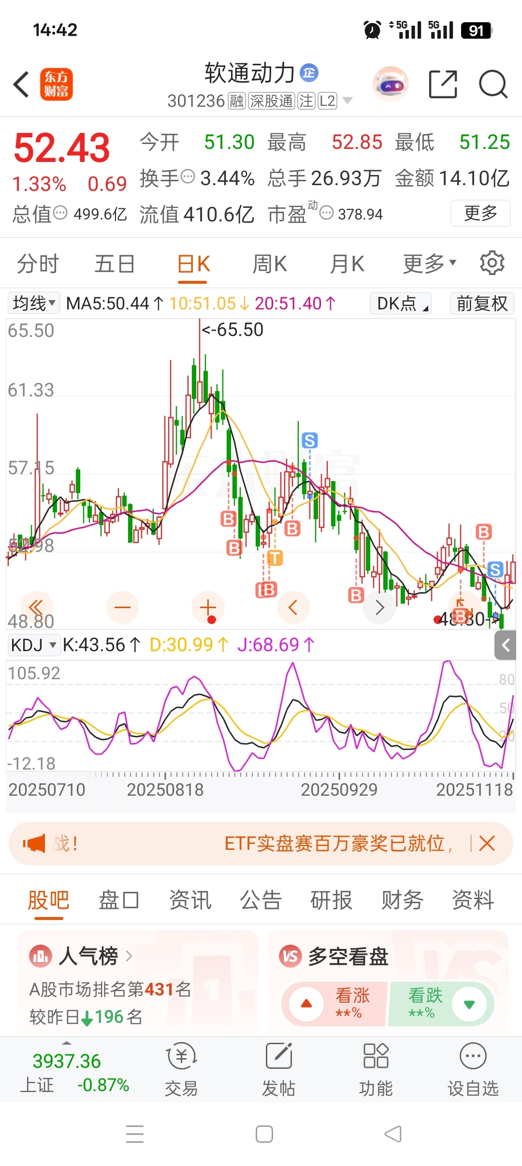Tap the 深股通 tag

click(x=271, y=101)
